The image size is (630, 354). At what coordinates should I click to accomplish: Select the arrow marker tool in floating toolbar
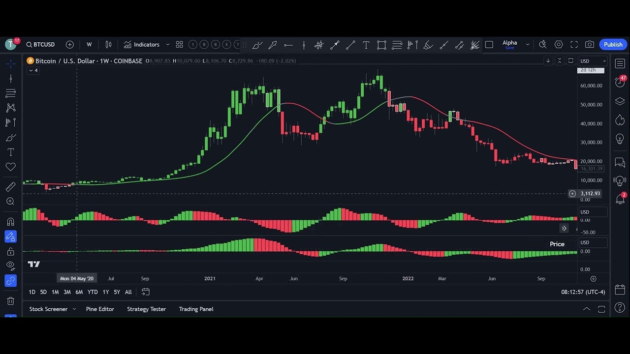click(x=273, y=45)
